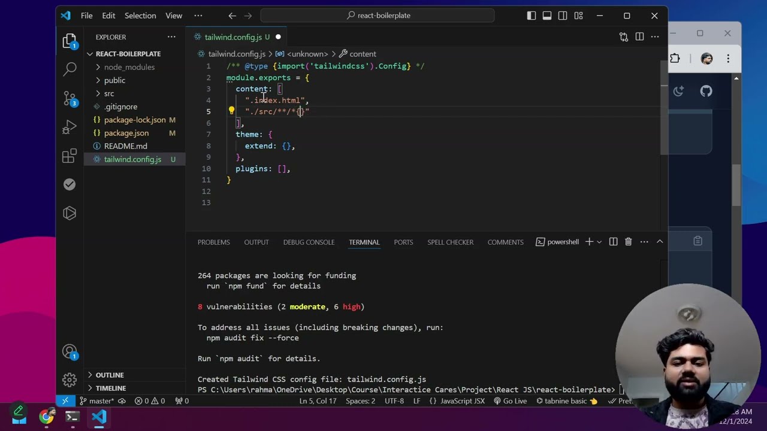This screenshot has width=767, height=431.
Task: Open package.json in the explorer
Action: click(x=126, y=133)
